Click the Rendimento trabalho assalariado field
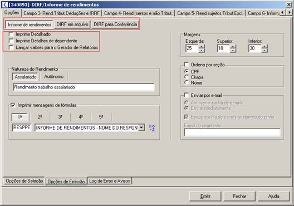The height and width of the screenshot is (206, 294). pyautogui.click(x=84, y=87)
